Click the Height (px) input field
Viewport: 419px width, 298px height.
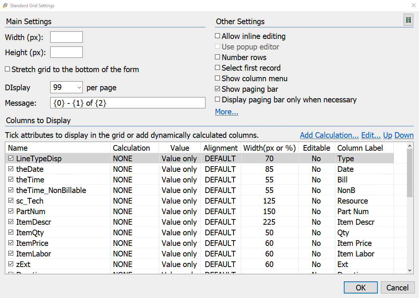coord(66,52)
